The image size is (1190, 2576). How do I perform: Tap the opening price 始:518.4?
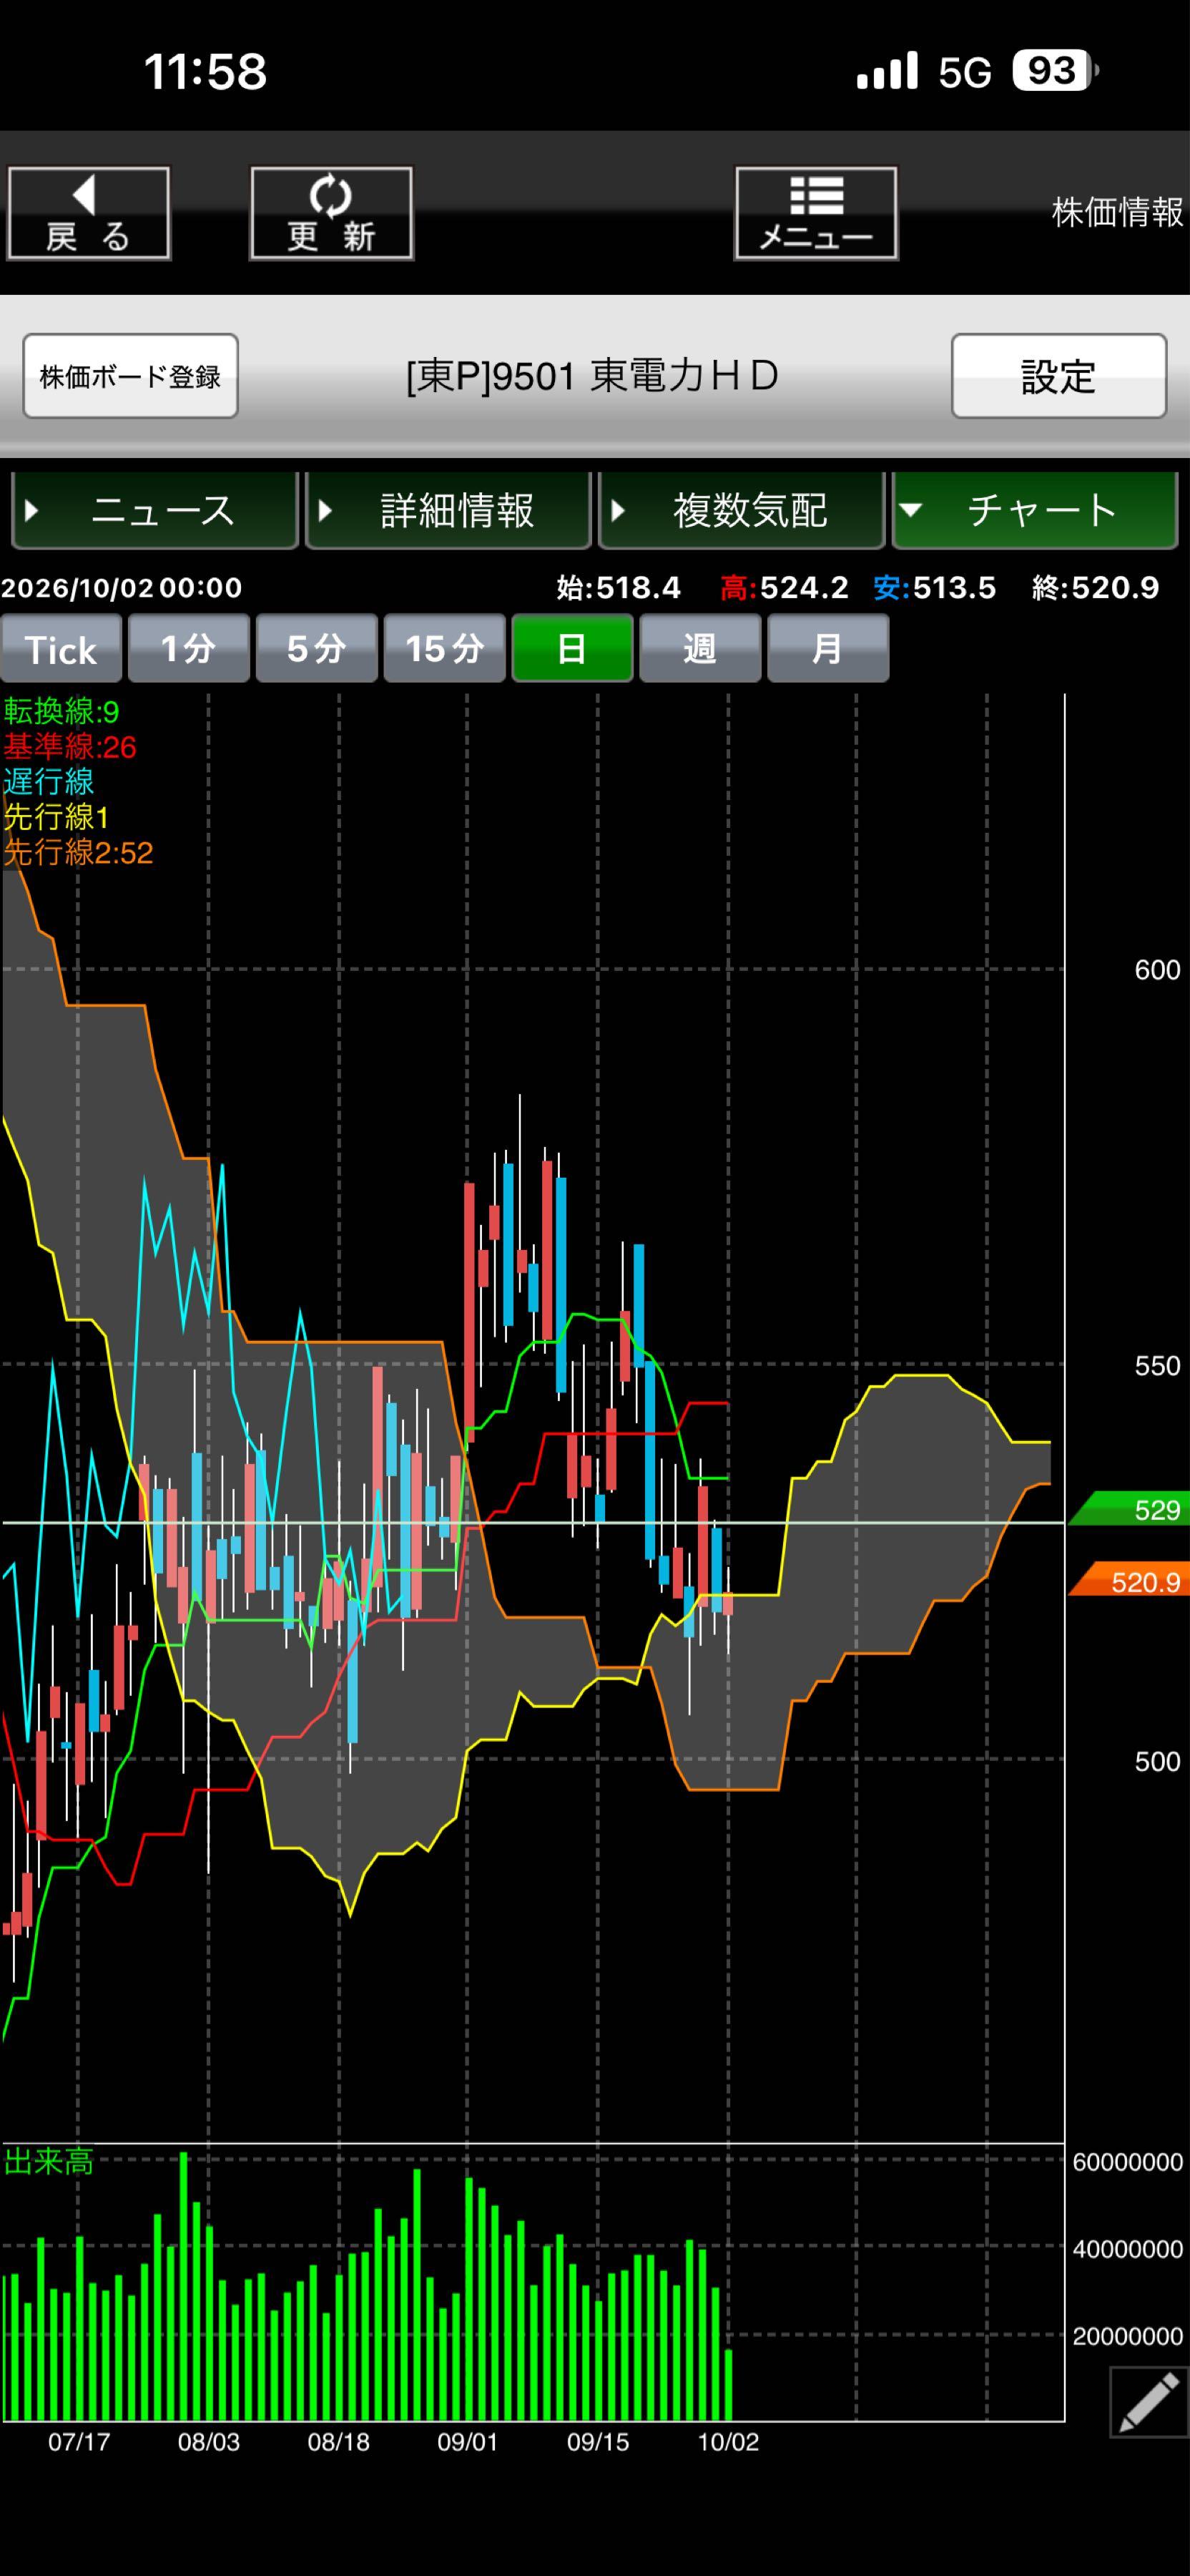(x=619, y=588)
